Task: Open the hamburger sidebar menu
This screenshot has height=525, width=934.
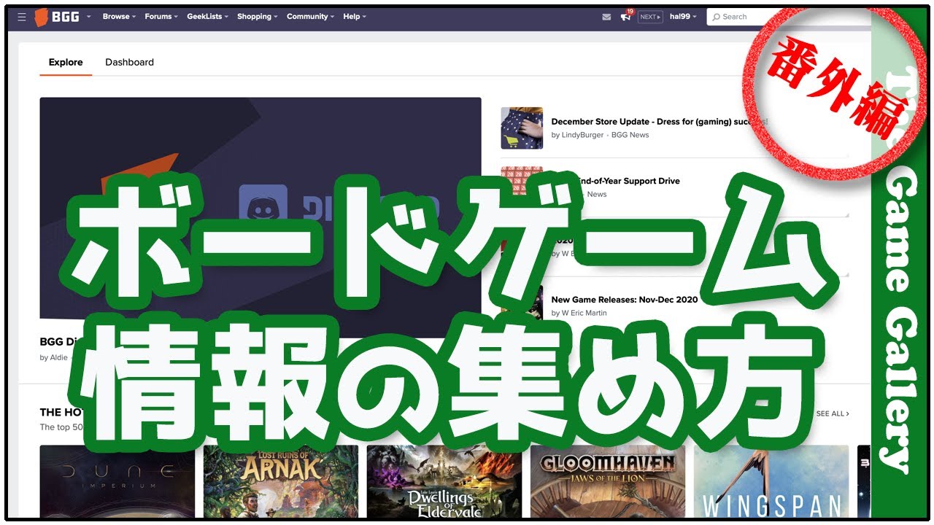Action: pyautogui.click(x=21, y=17)
